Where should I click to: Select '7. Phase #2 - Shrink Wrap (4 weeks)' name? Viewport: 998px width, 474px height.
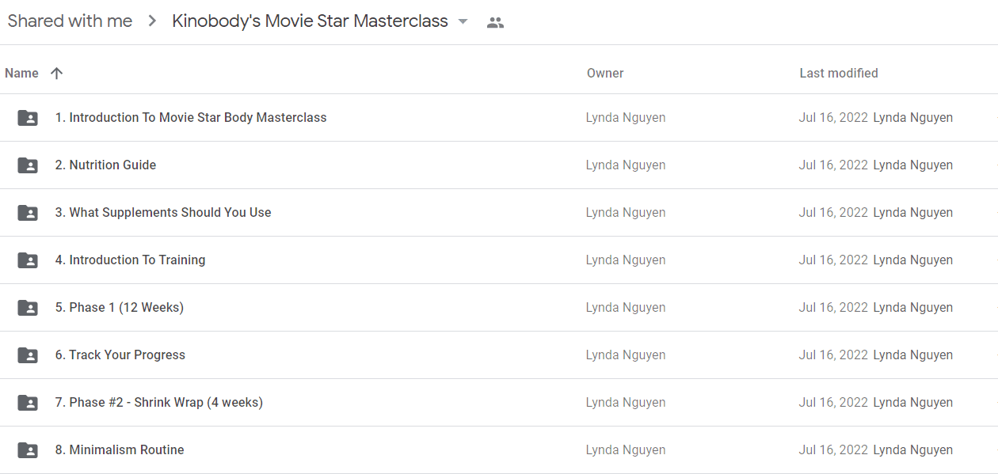[158, 402]
